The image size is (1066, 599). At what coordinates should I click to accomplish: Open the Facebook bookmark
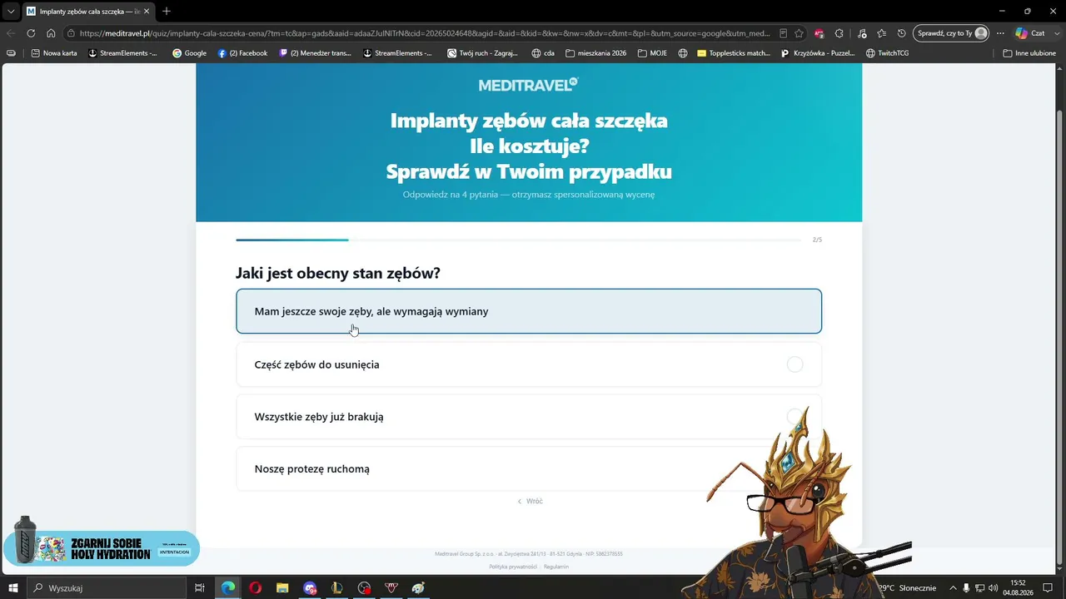(242, 53)
